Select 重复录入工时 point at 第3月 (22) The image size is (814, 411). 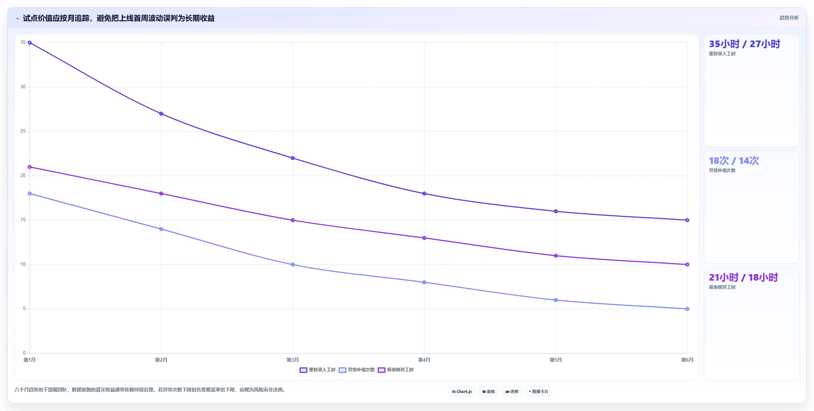(x=293, y=158)
